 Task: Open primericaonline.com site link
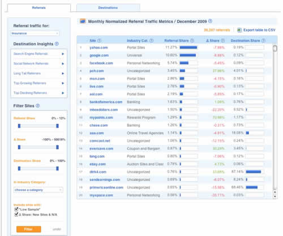(106, 187)
